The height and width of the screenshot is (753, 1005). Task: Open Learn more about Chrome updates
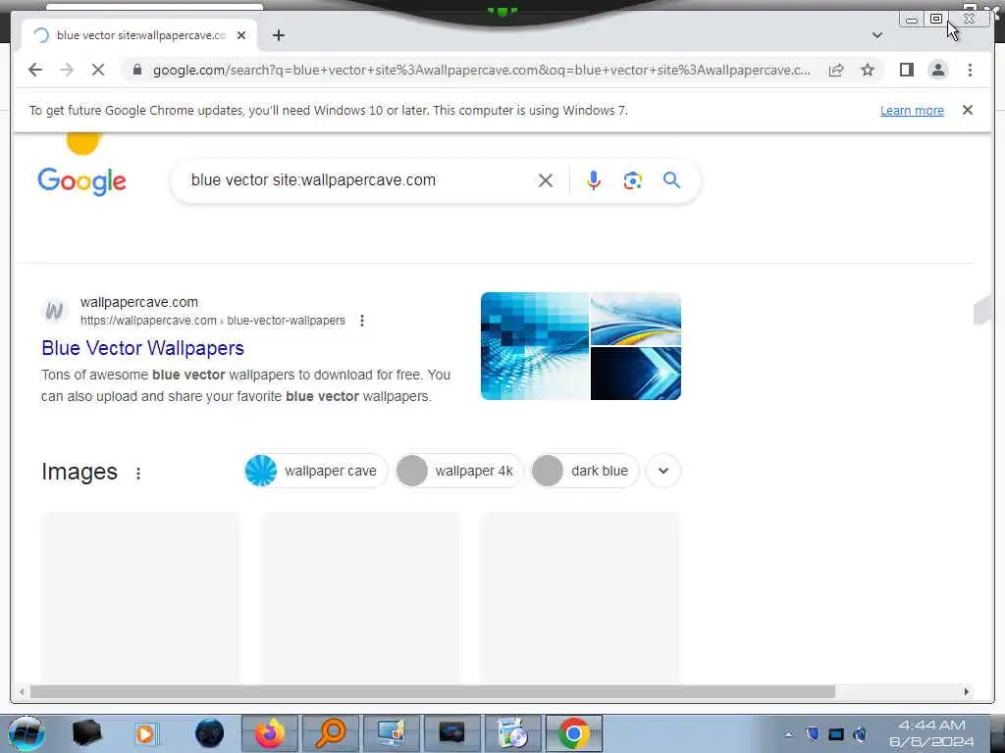(912, 110)
